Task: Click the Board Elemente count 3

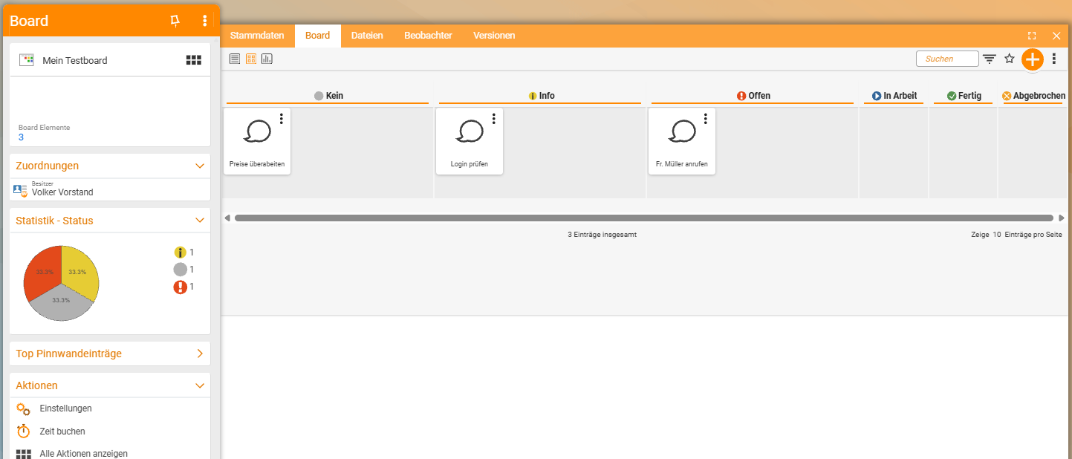Action: (x=21, y=137)
